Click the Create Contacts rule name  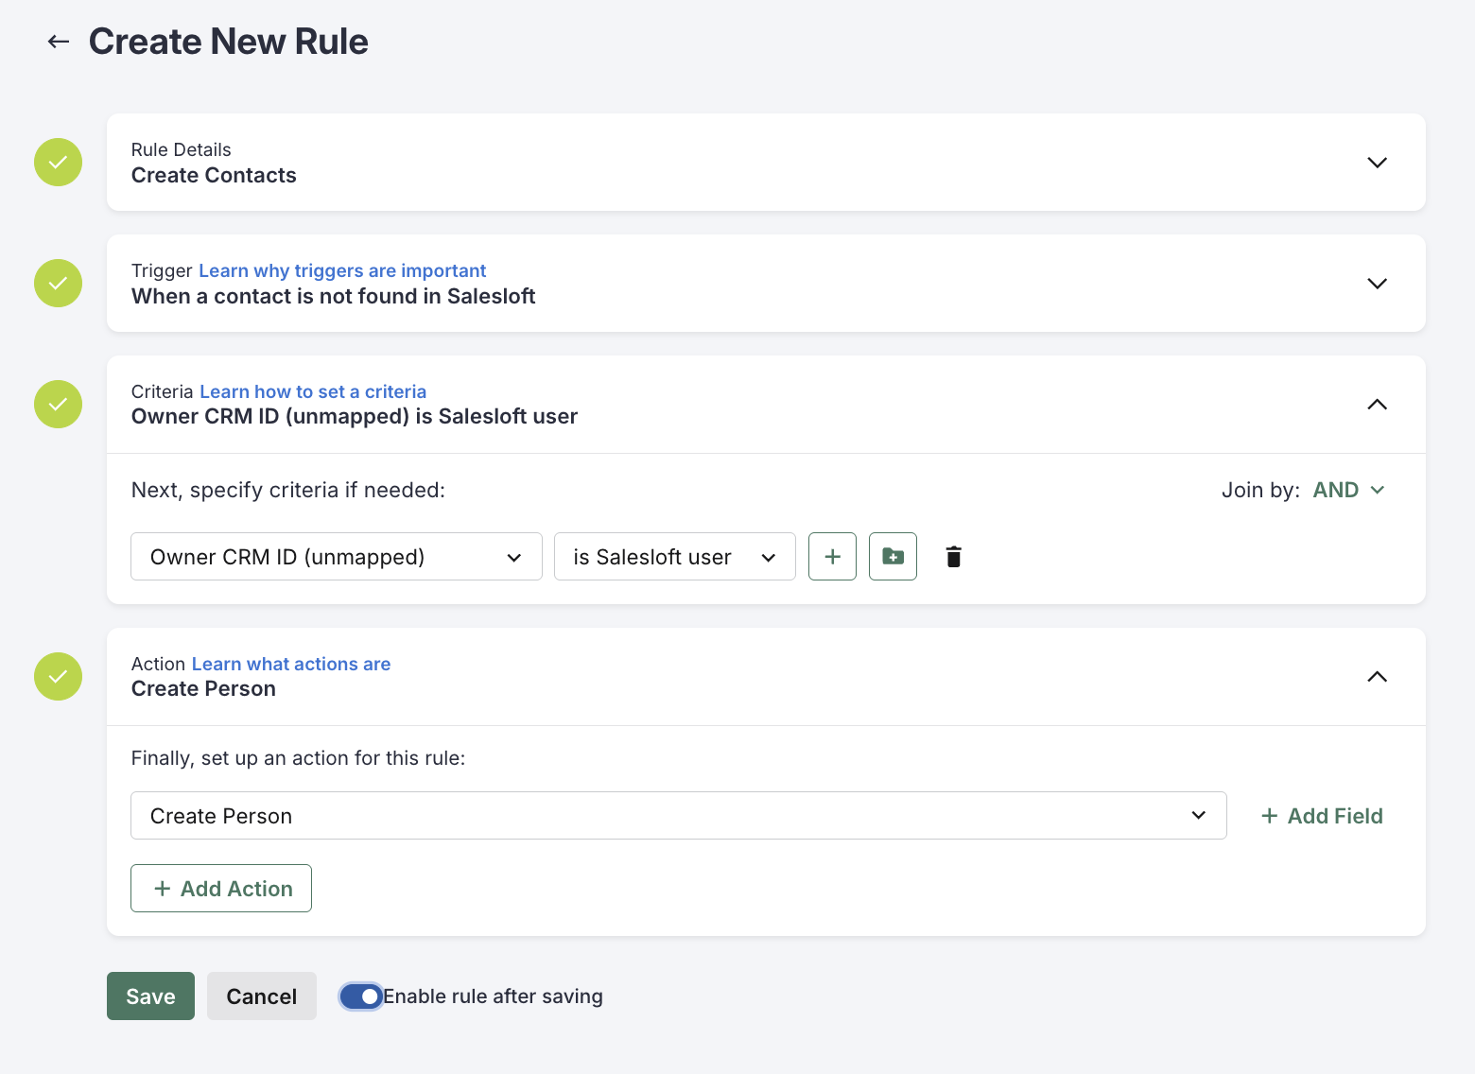(214, 176)
